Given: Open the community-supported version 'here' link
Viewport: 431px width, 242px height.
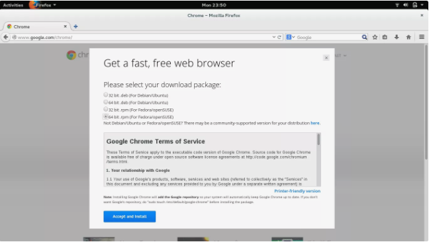Looking at the screenshot, I should (x=314, y=123).
